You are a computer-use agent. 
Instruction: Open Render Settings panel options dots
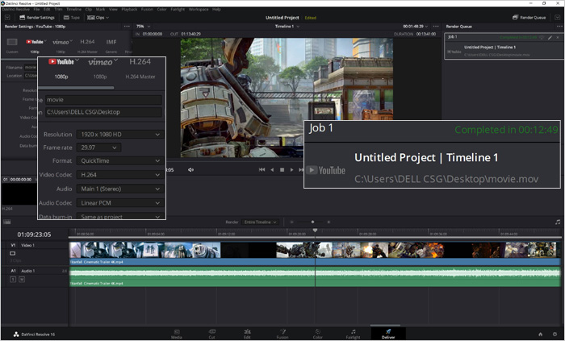[127, 27]
